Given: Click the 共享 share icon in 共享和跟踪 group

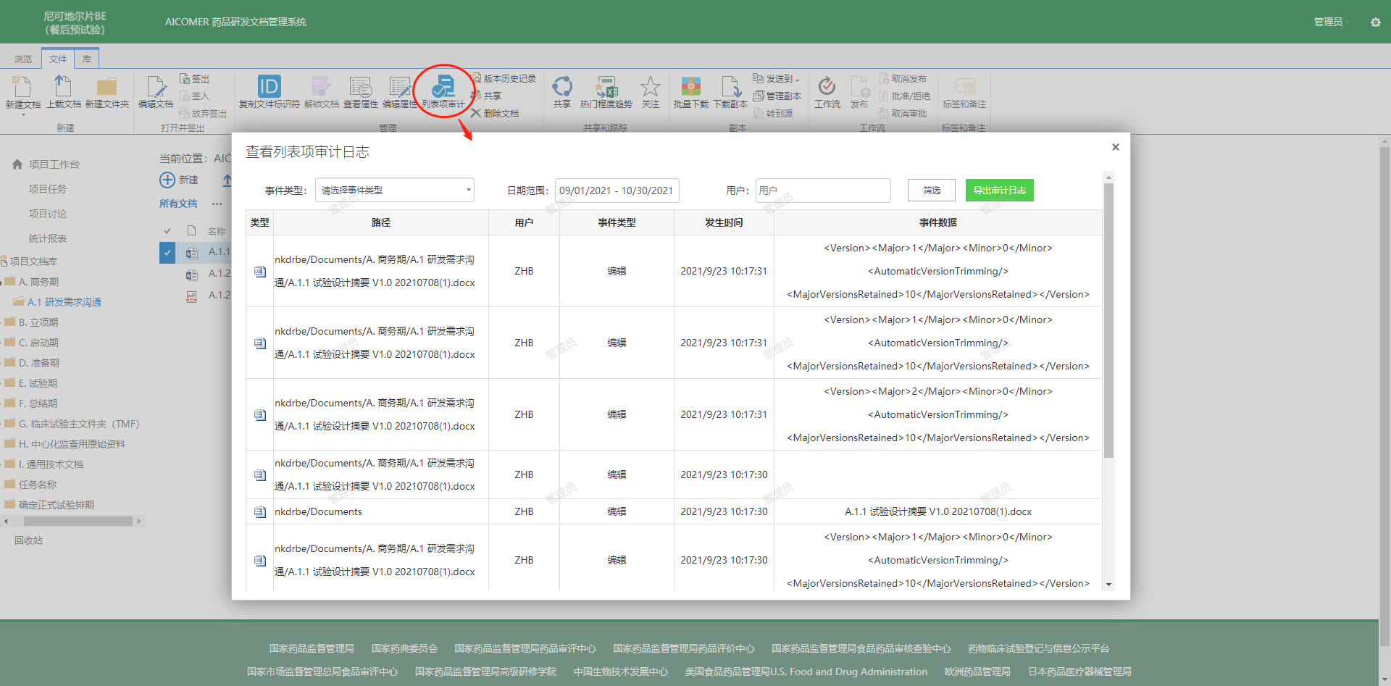Looking at the screenshot, I should coord(562,87).
